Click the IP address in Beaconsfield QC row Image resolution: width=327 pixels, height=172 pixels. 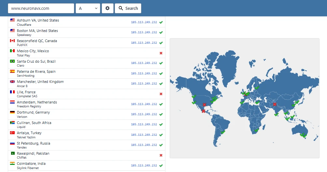[144, 43]
